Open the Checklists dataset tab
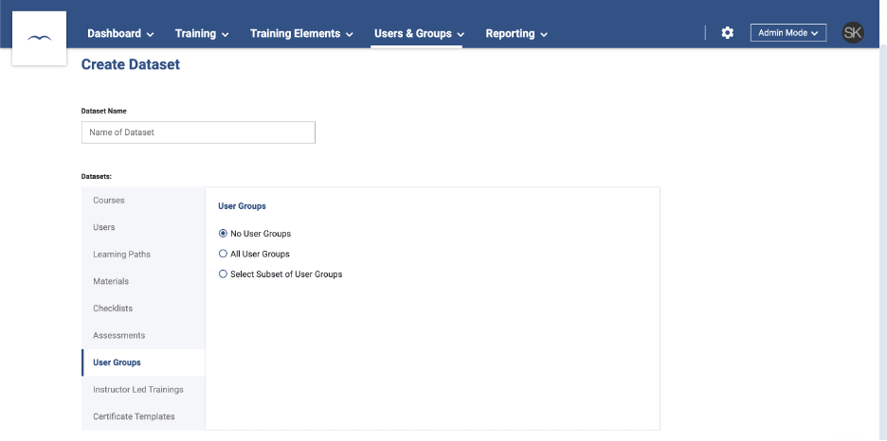Screen dimensions: 887x441 (x=143, y=309)
